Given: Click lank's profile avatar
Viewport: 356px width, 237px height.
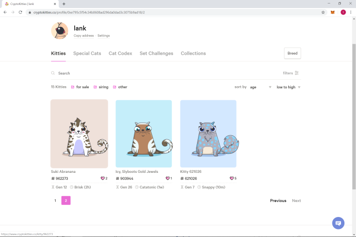Looking at the screenshot, I should tap(60, 31).
